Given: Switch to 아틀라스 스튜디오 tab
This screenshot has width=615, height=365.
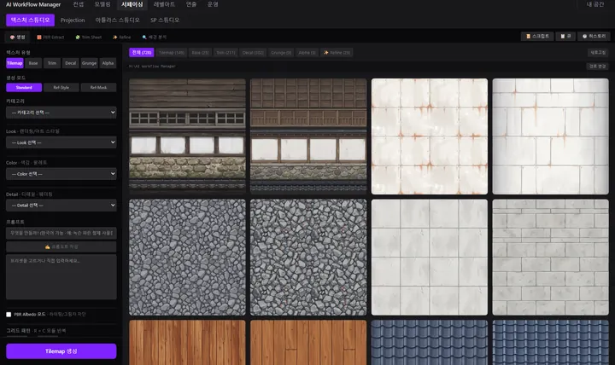Looking at the screenshot, I should pos(117,20).
